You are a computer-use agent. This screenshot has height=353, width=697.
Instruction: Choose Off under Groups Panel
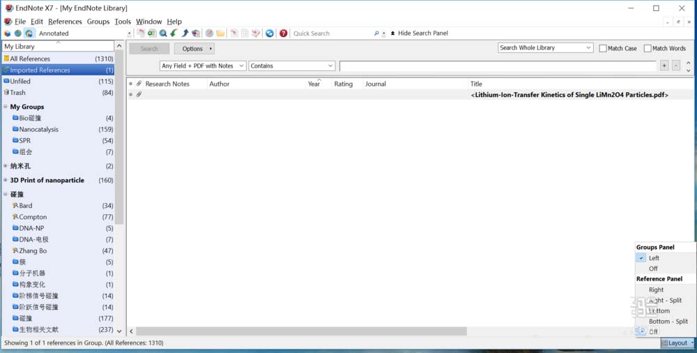click(665, 269)
